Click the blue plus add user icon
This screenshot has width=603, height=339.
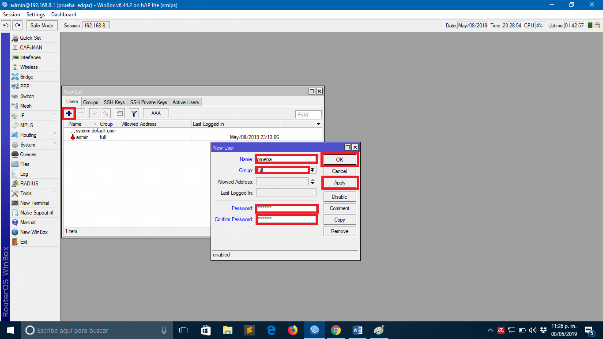click(69, 113)
